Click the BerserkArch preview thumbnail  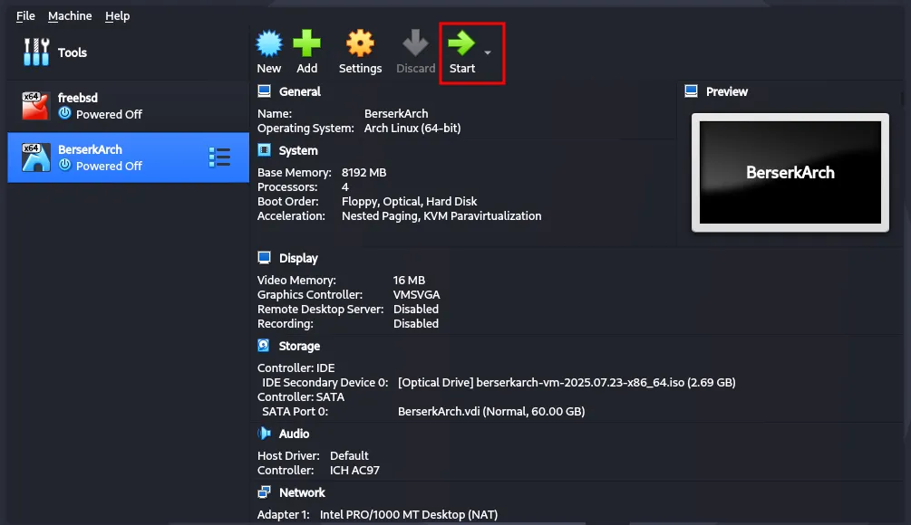790,172
